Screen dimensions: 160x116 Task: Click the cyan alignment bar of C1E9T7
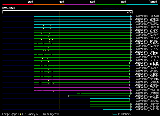[109, 99]
